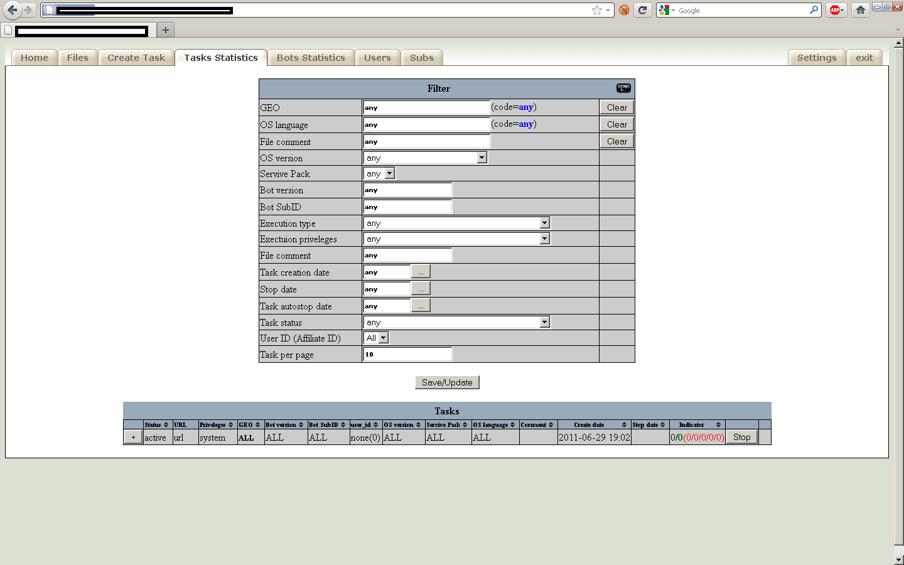The width and height of the screenshot is (904, 565).
Task: Open the Settings tab
Action: [x=816, y=58]
